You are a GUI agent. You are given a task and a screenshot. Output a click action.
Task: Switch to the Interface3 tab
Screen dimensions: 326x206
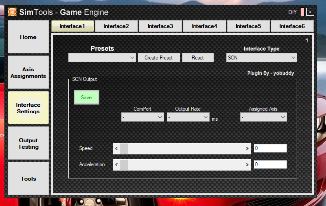160,26
